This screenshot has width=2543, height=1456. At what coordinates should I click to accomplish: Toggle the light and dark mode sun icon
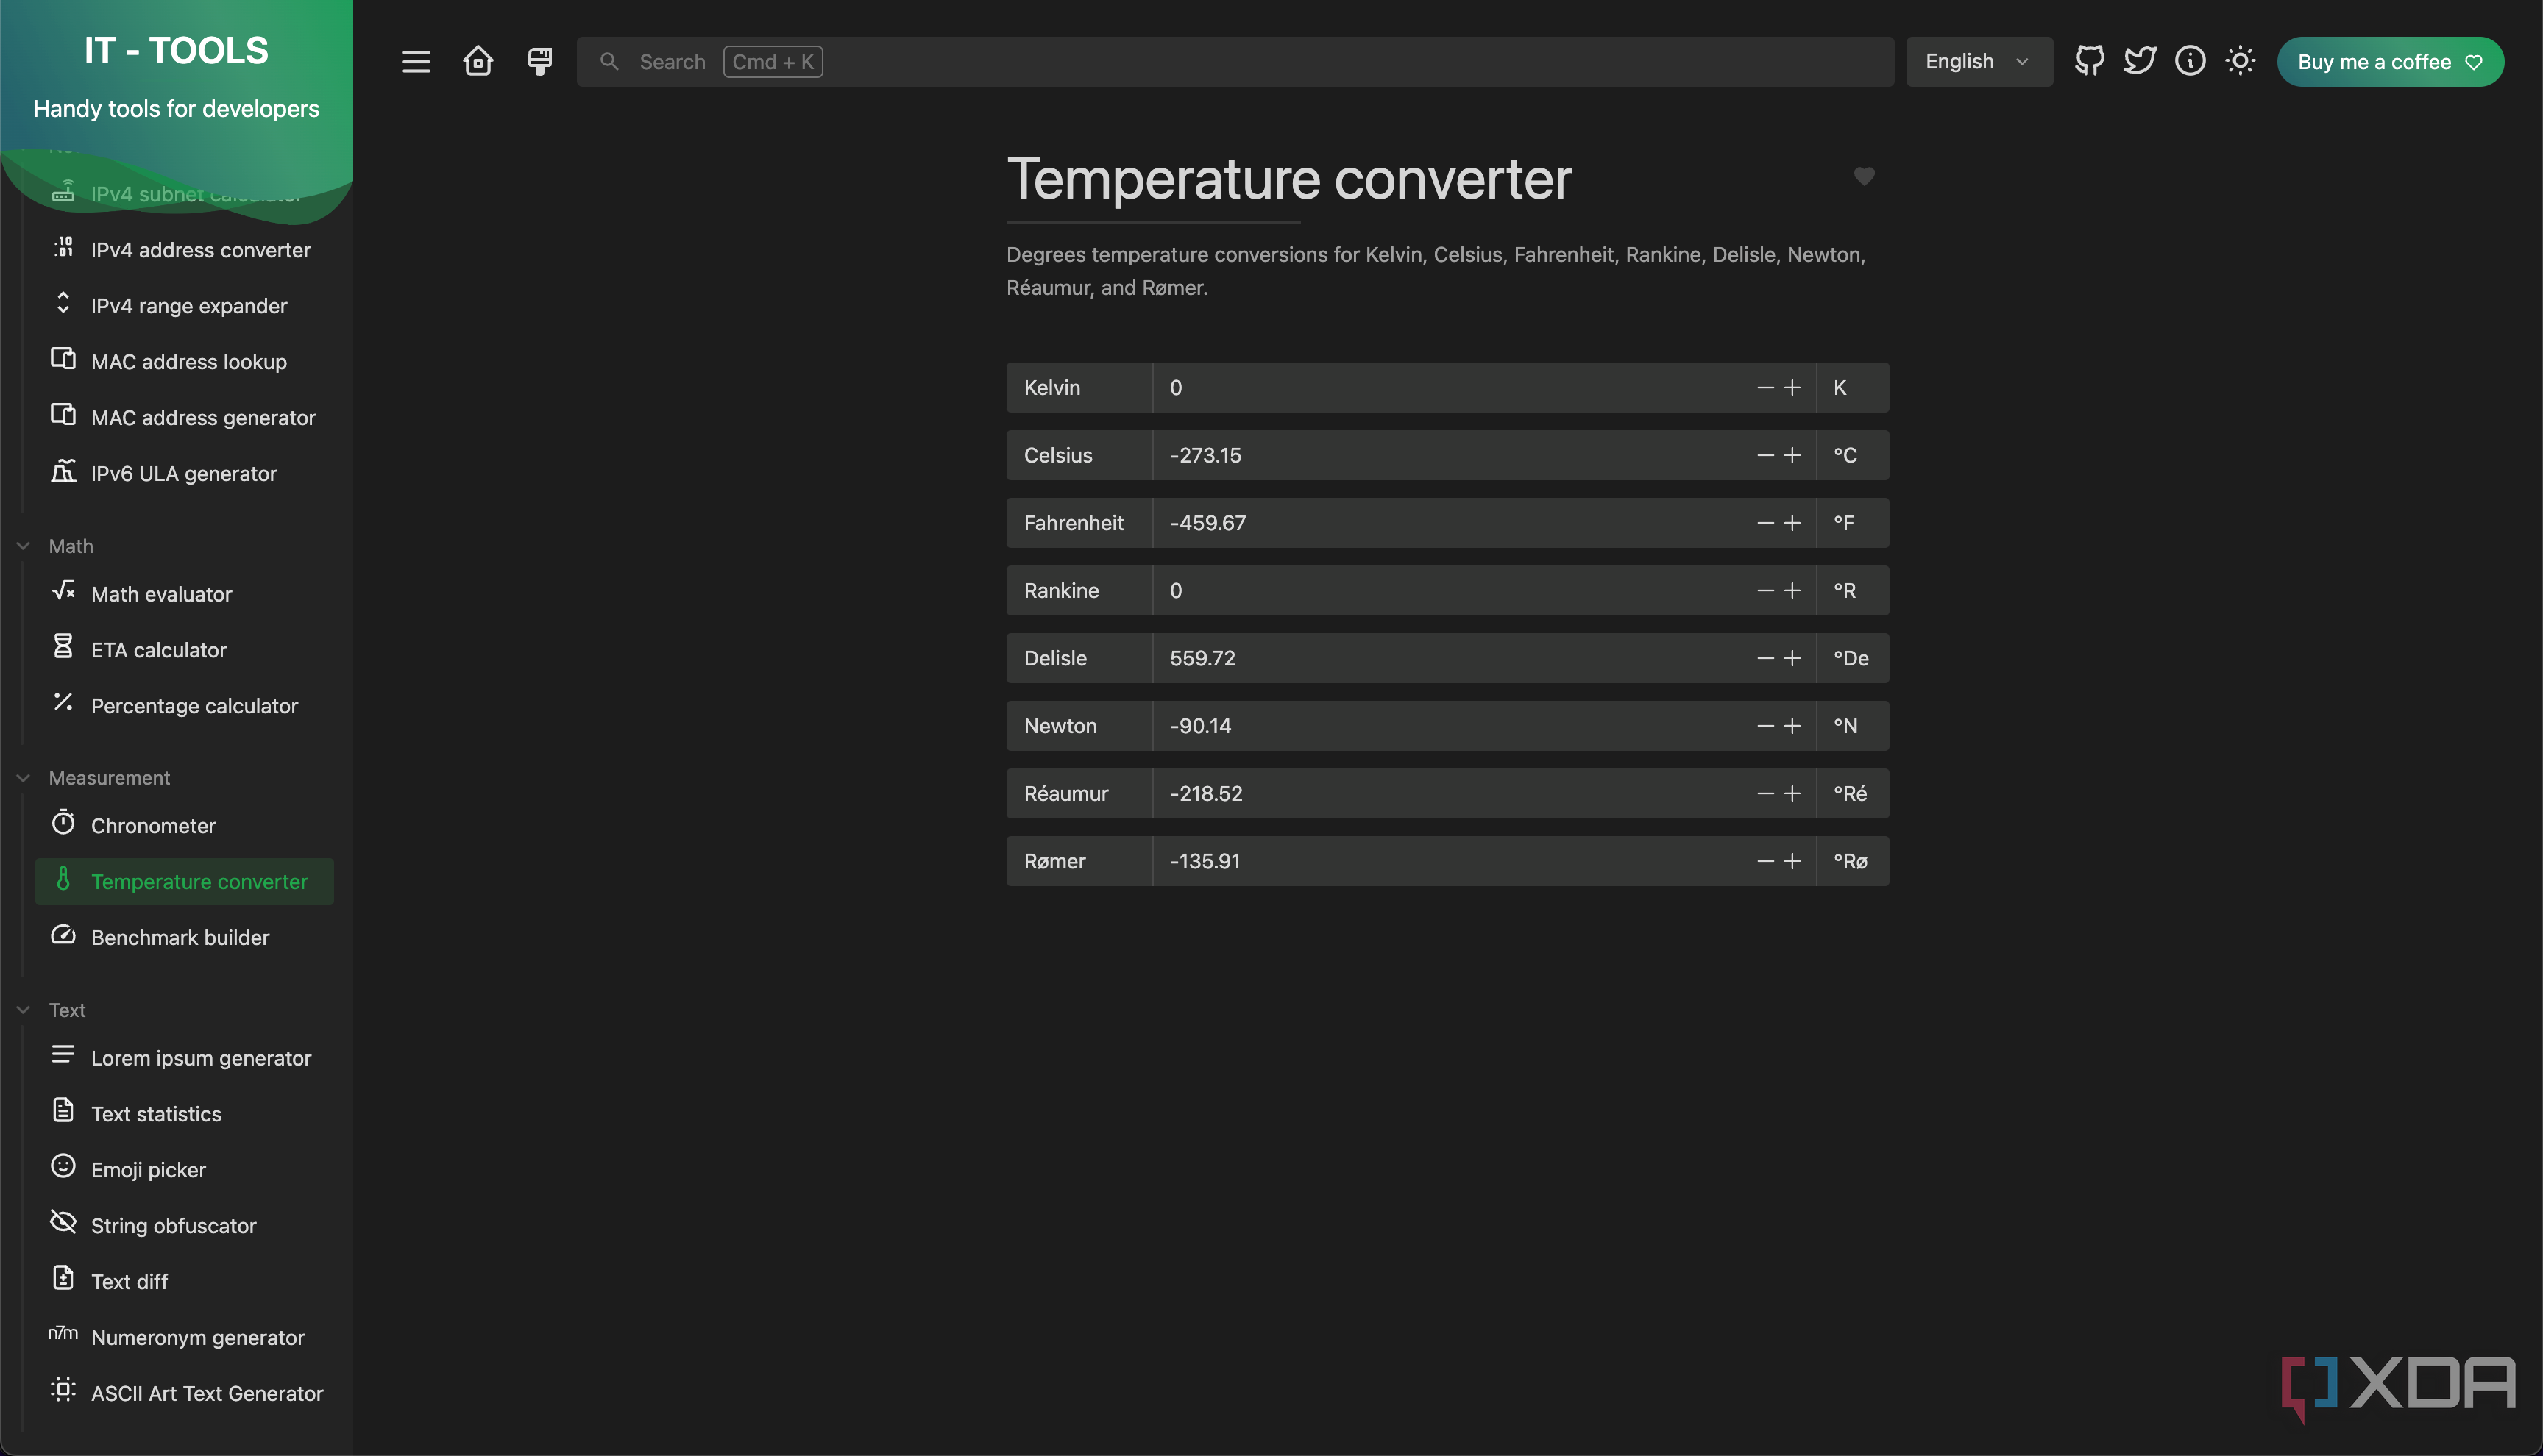[2240, 61]
